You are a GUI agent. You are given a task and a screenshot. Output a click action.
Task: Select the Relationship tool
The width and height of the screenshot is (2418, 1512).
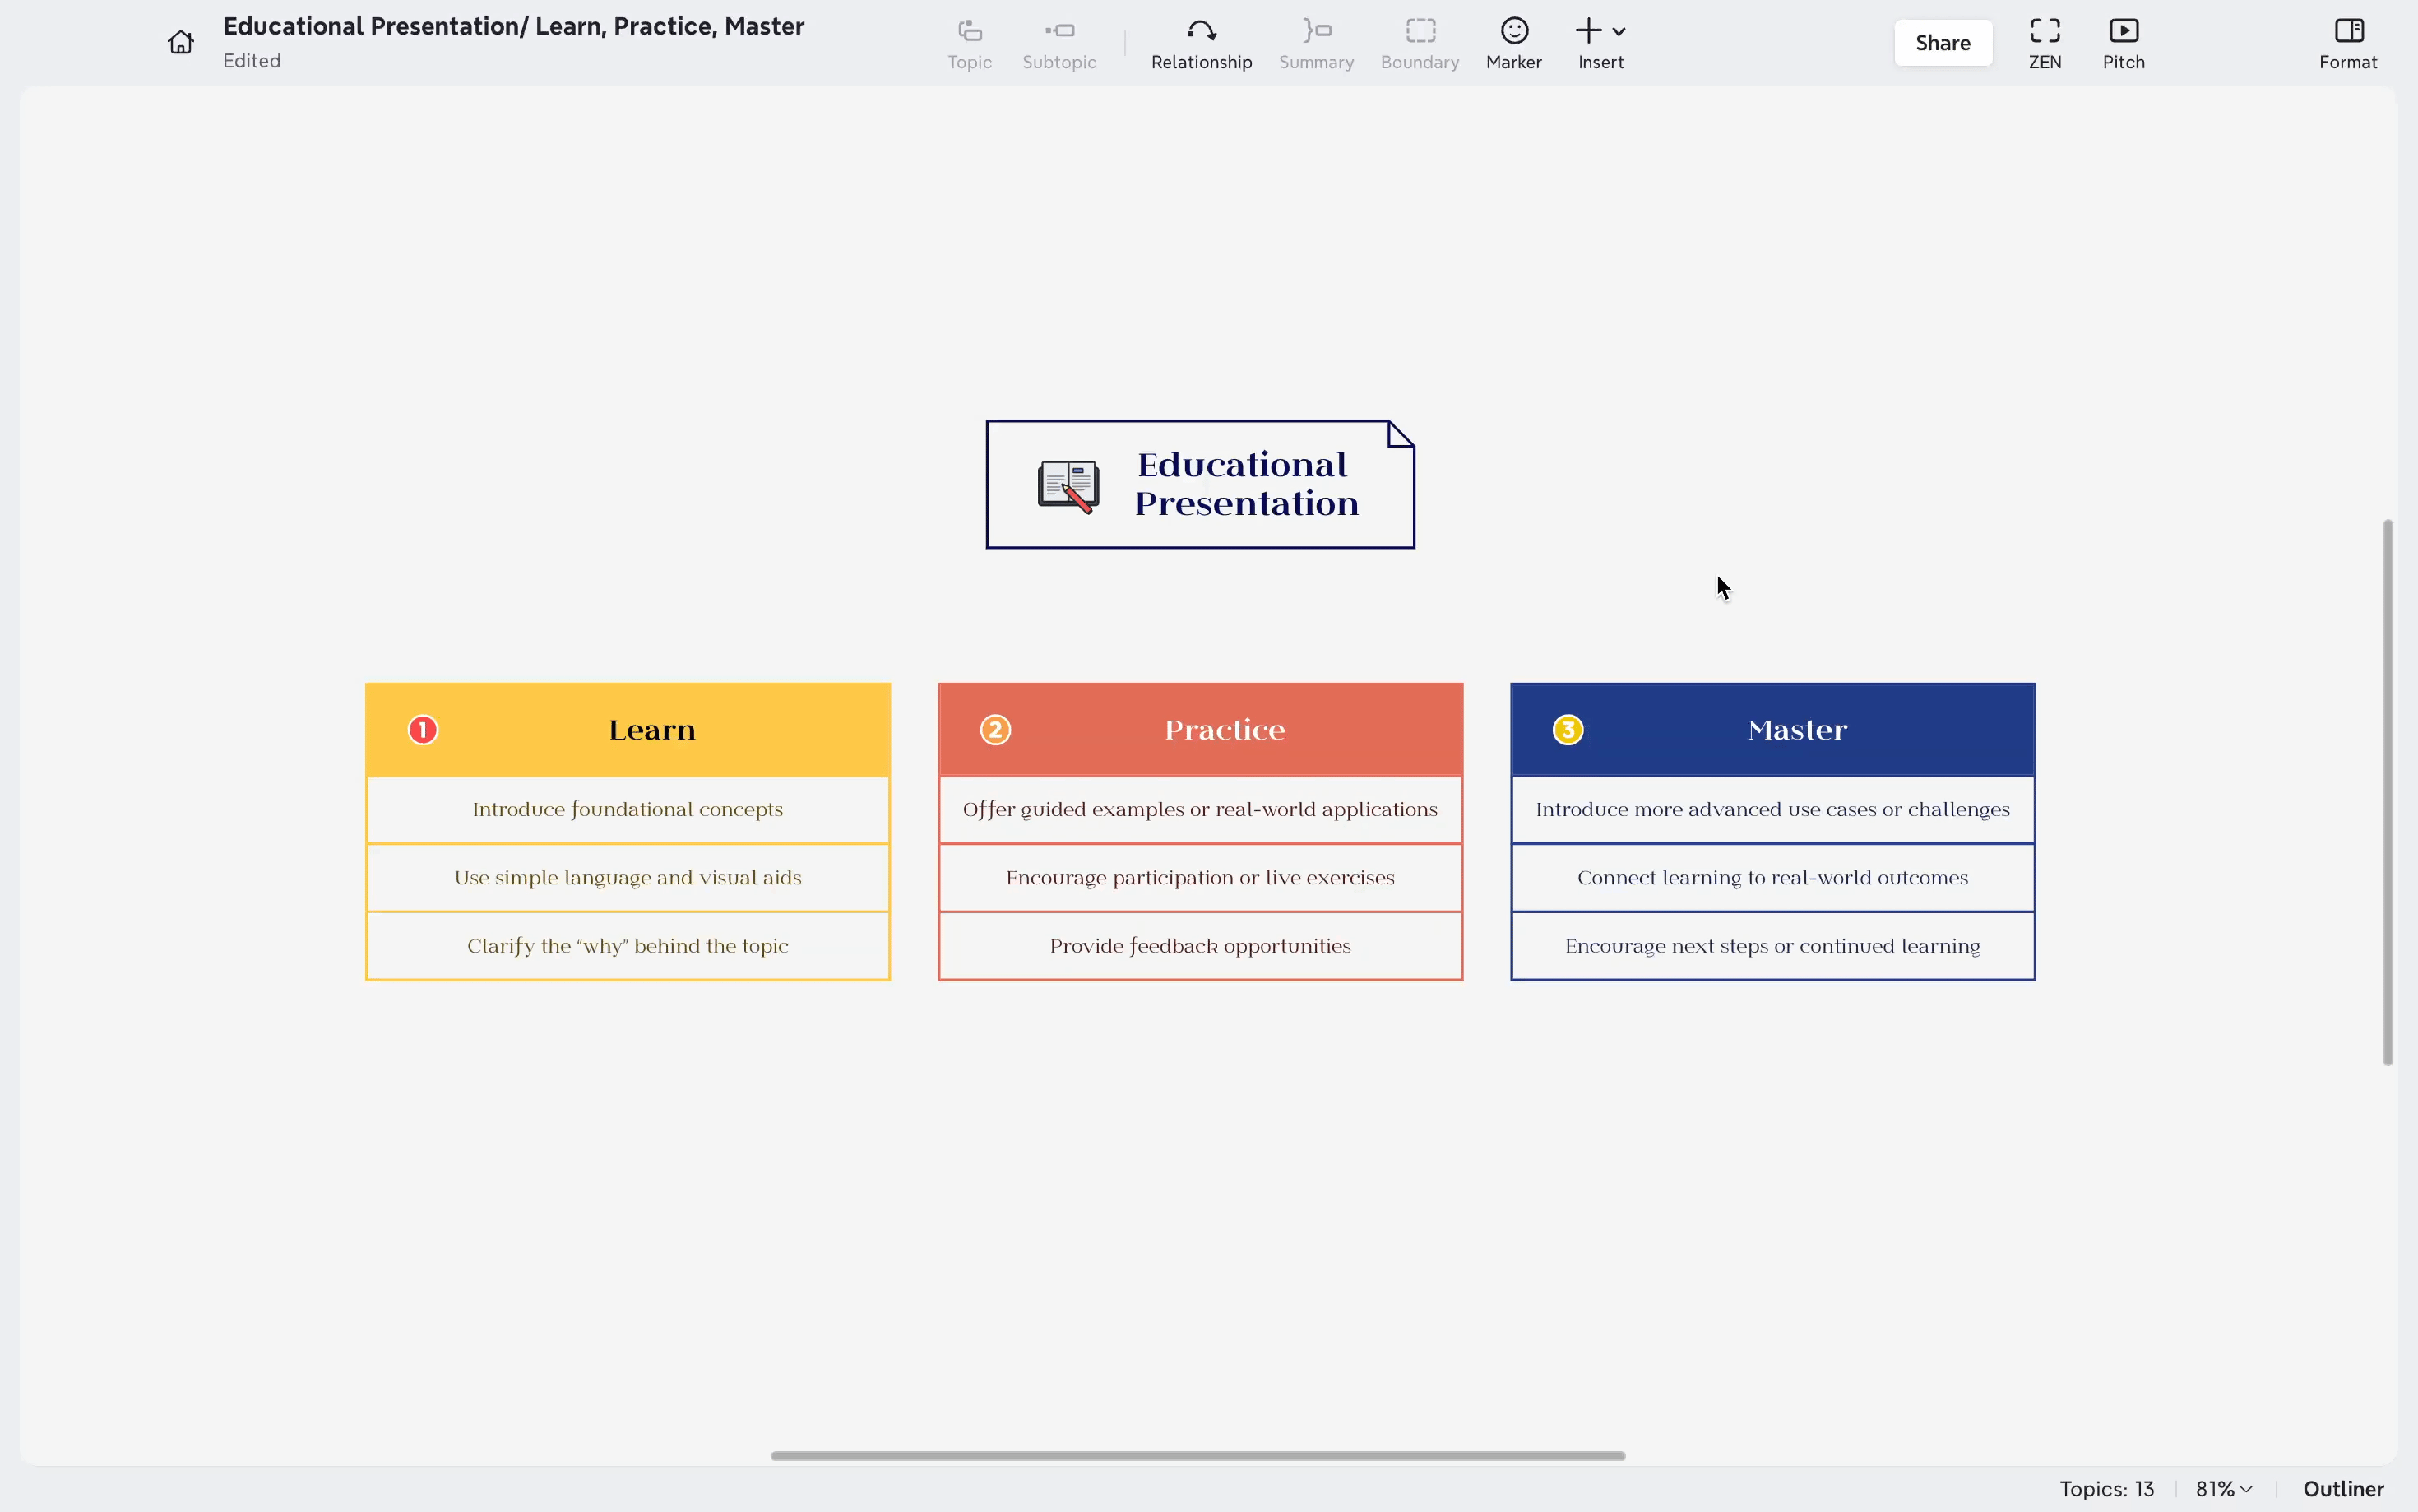click(x=1201, y=45)
